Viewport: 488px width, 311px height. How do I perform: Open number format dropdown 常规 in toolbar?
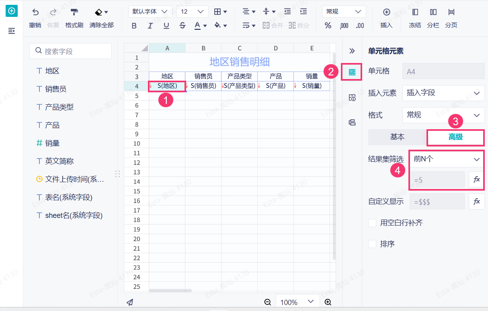[344, 12]
